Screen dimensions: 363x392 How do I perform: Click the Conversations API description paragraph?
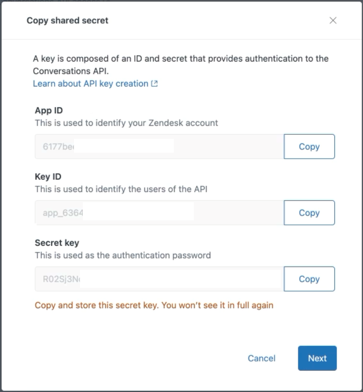[180, 65]
